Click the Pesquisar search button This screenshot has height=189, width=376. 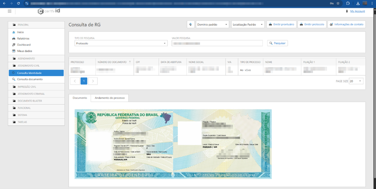[x=277, y=43]
